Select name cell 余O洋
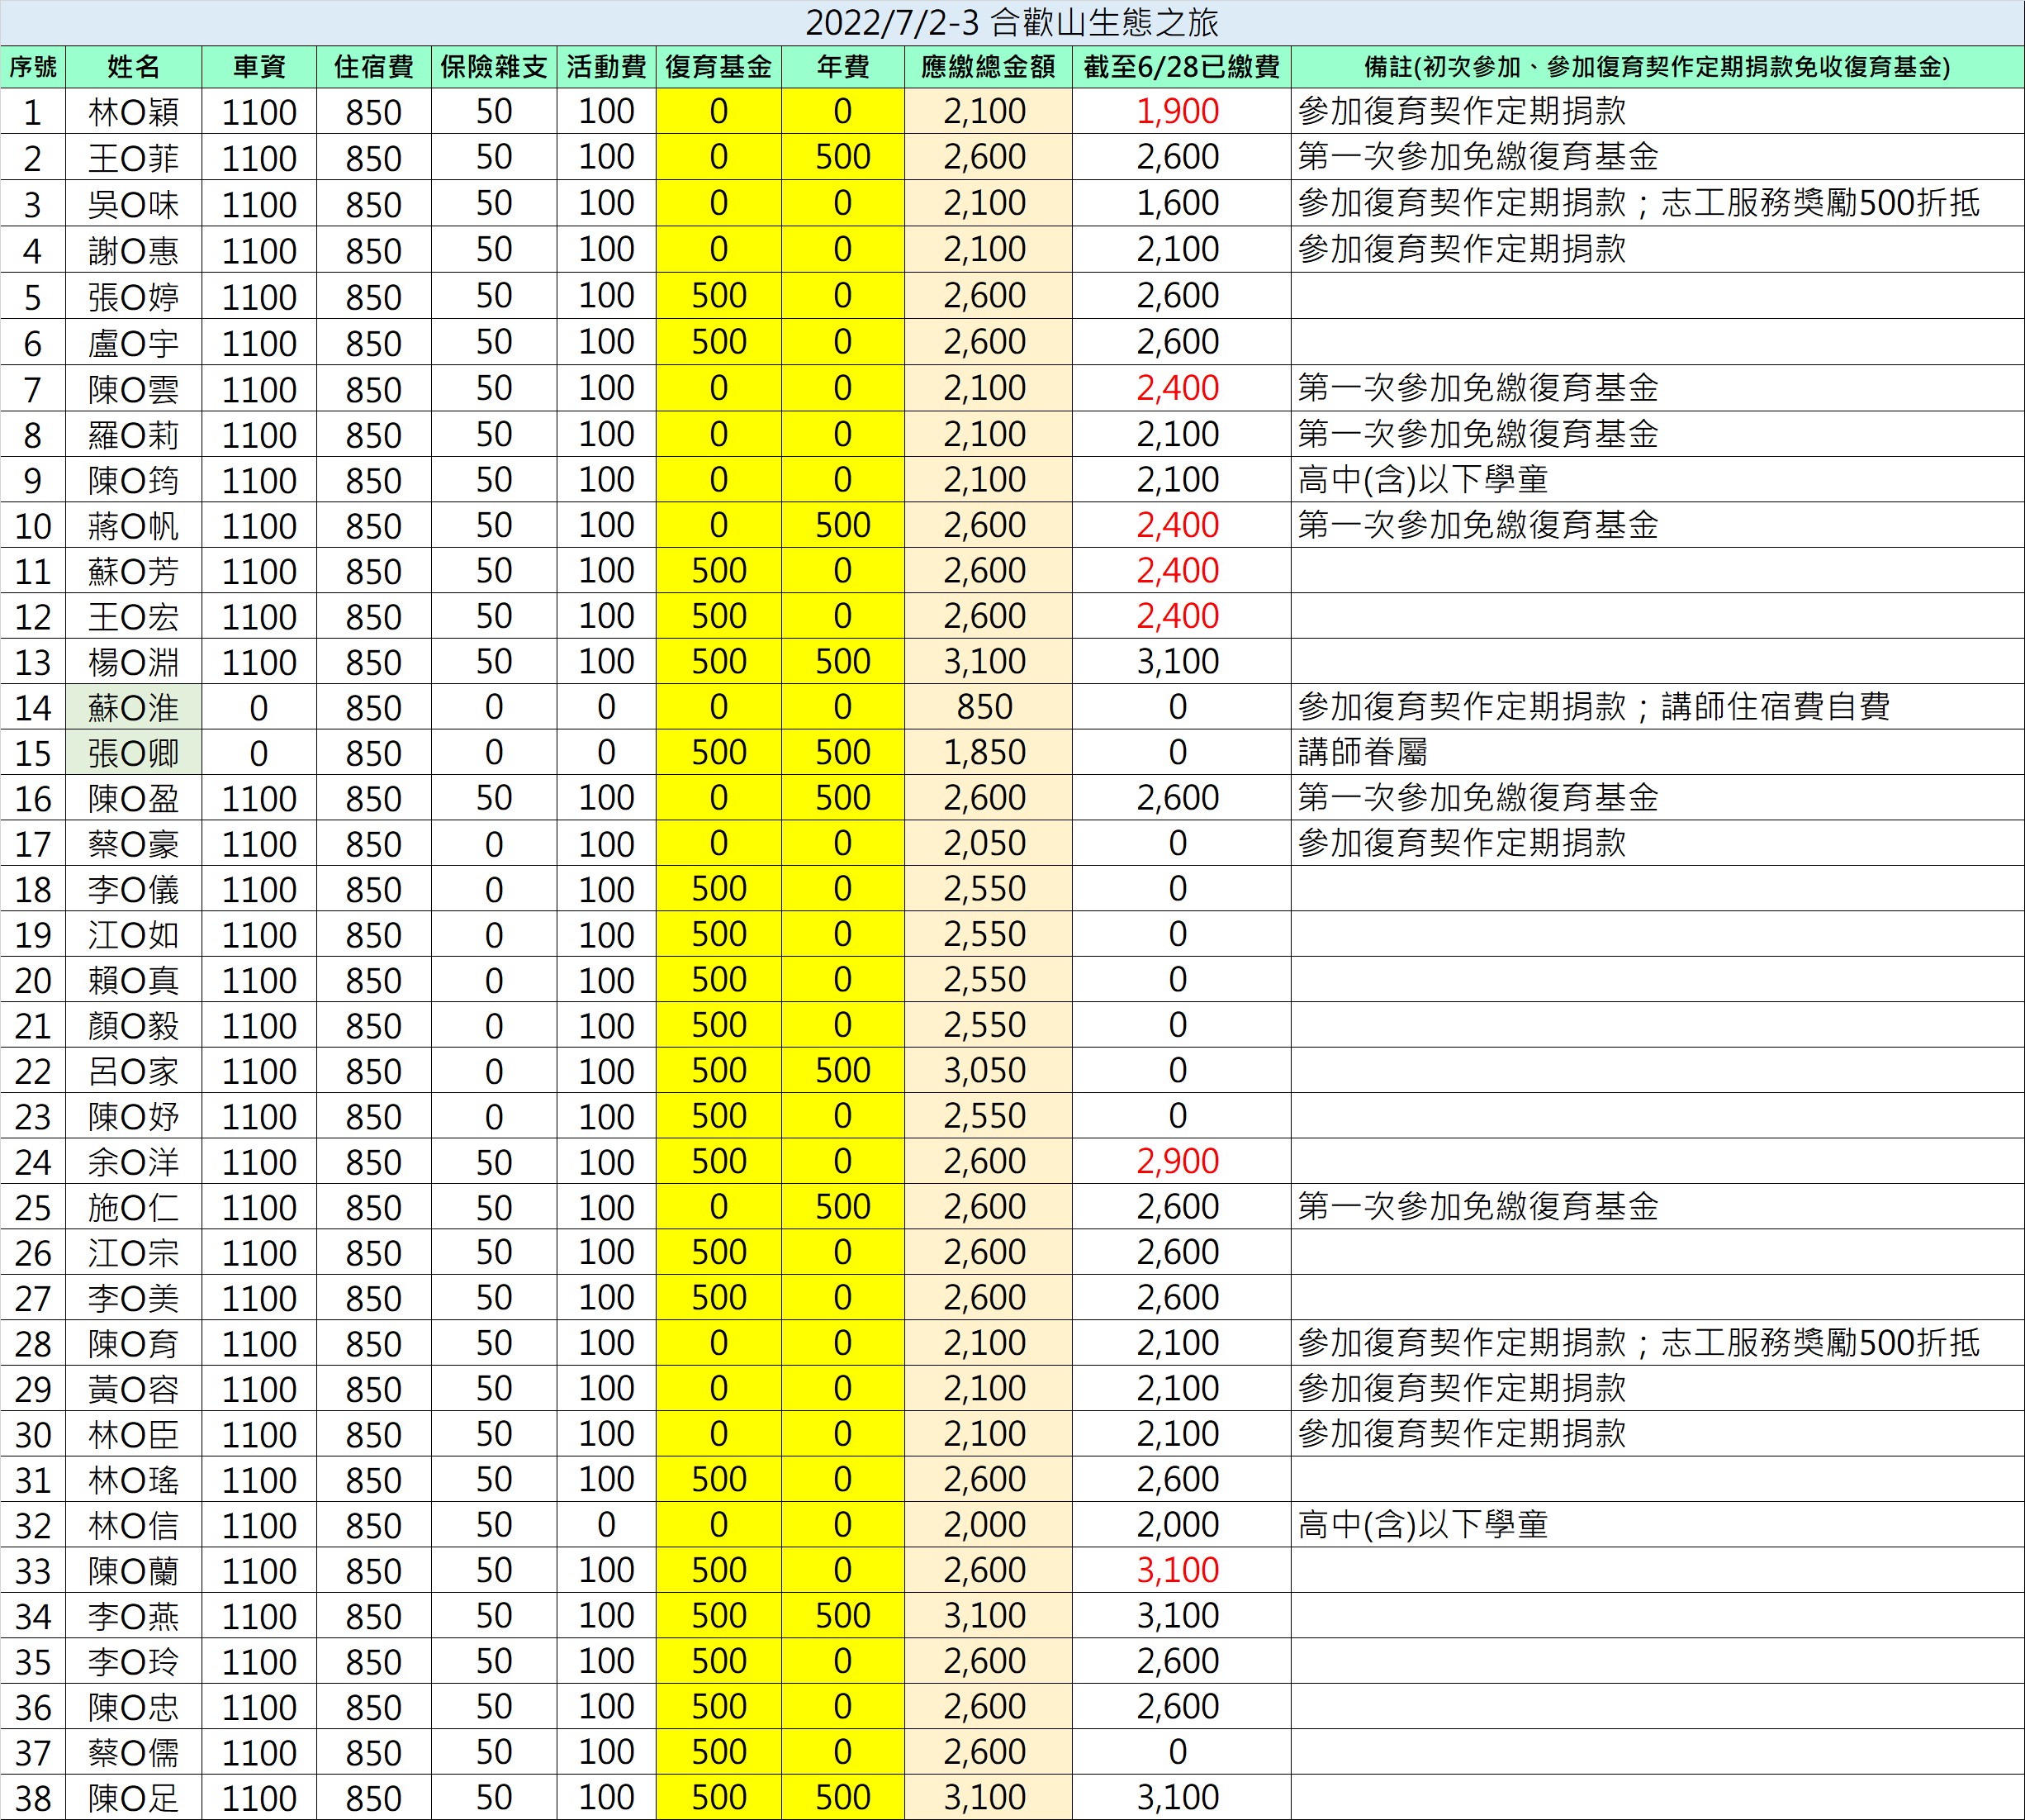2025x1820 pixels. (x=134, y=1161)
